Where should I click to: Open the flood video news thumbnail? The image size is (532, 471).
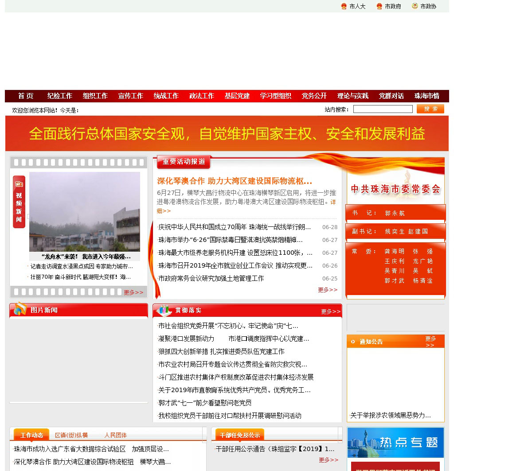(85, 212)
